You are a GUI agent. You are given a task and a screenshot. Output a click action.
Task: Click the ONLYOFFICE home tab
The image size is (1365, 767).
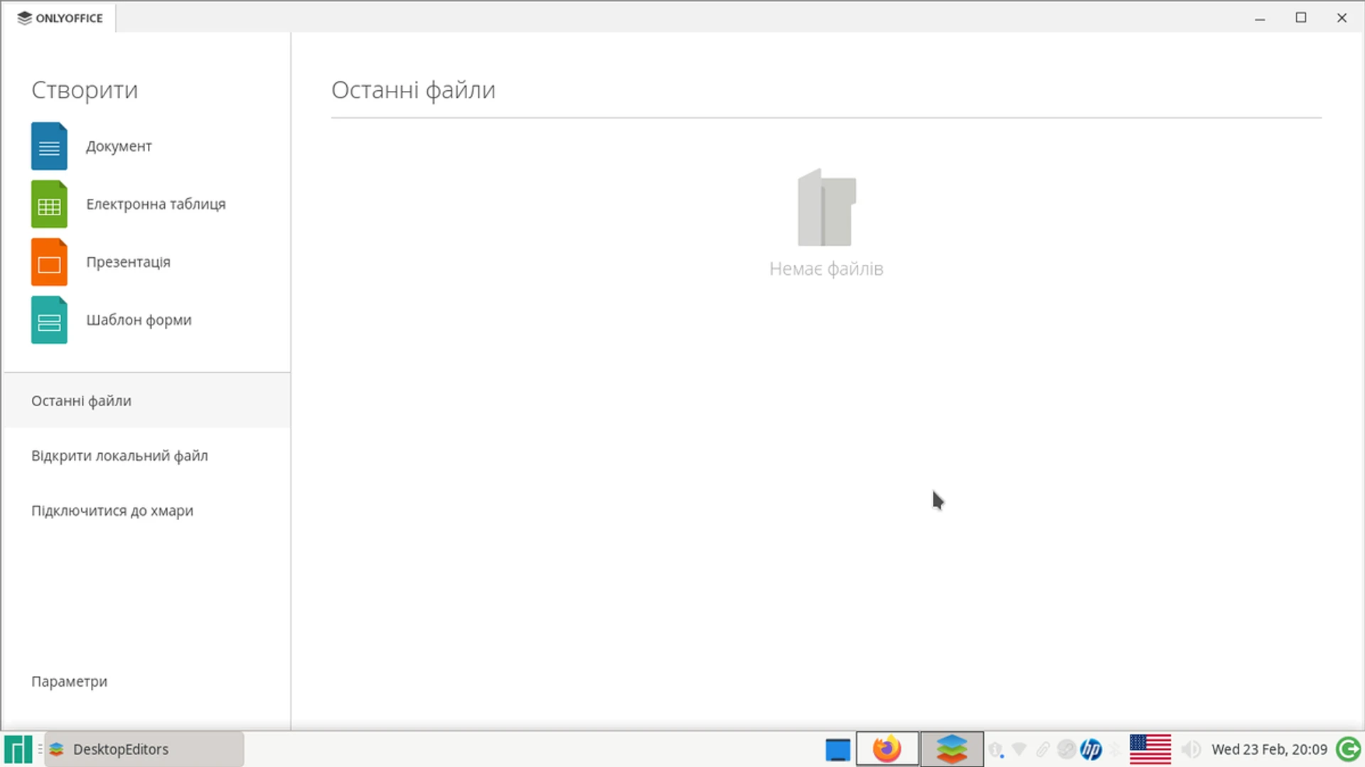point(60,18)
